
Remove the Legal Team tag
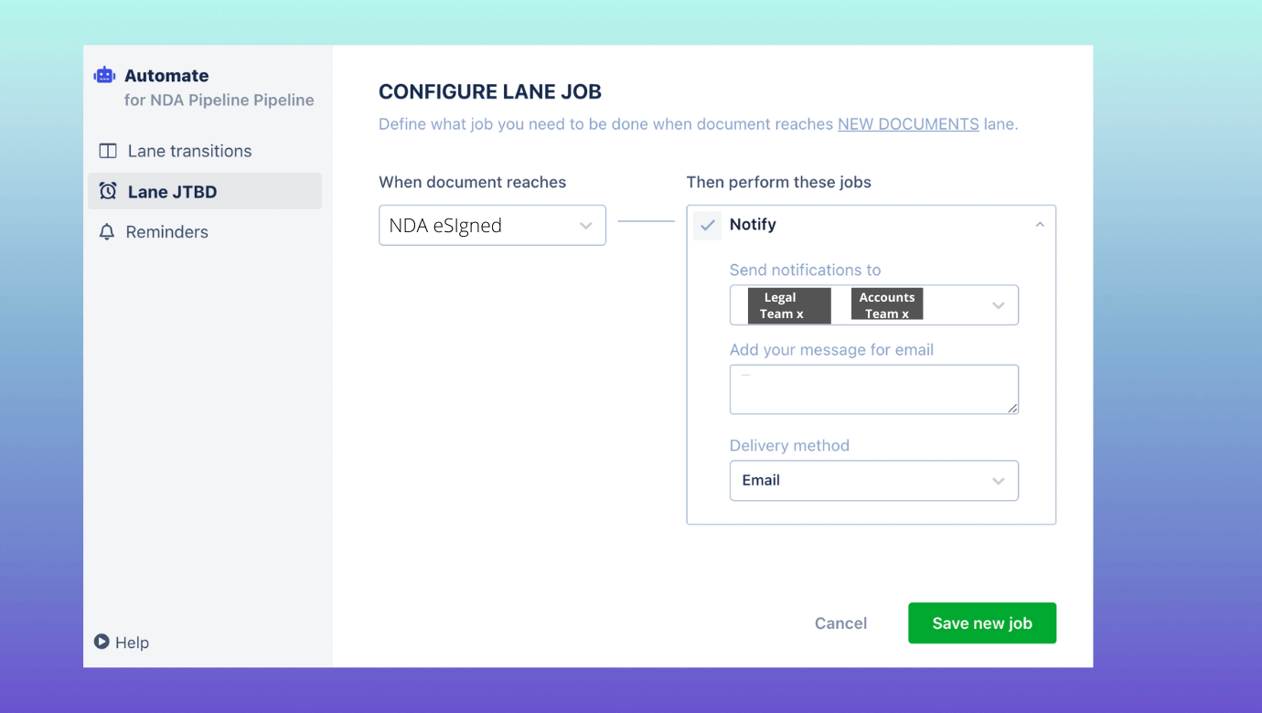click(x=799, y=314)
